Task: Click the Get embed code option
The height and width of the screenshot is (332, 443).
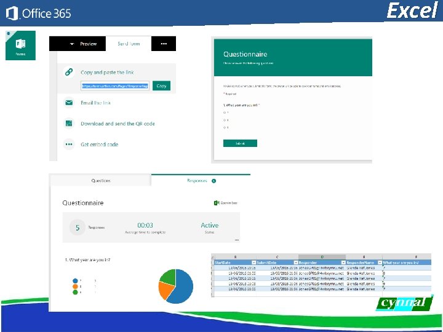Action: click(100, 144)
